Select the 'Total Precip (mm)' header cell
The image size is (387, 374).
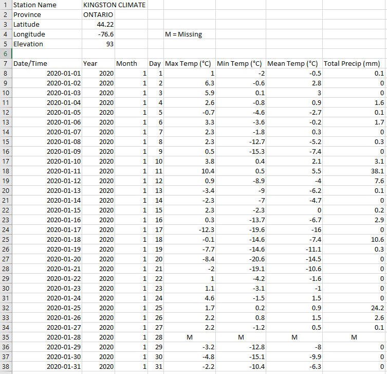[355, 63]
